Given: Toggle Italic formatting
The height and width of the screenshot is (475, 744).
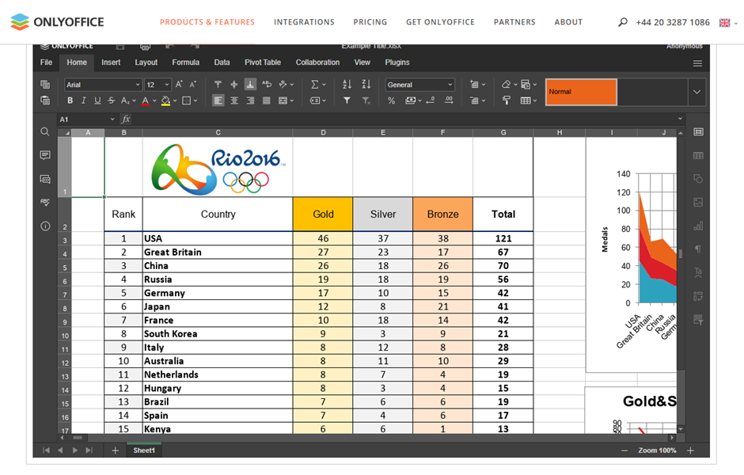Looking at the screenshot, I should tap(84, 100).
